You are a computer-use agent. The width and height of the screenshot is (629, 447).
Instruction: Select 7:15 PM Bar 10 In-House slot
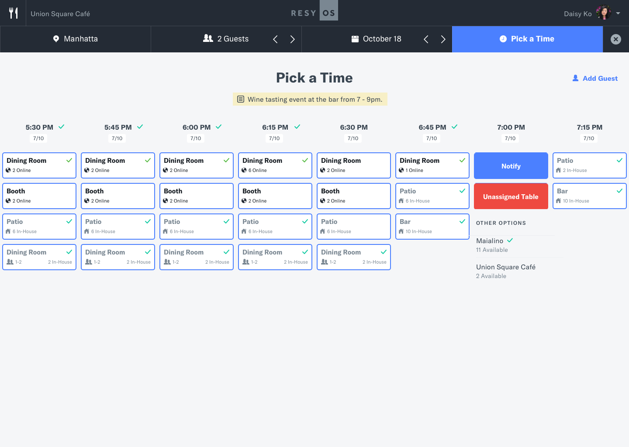point(590,196)
